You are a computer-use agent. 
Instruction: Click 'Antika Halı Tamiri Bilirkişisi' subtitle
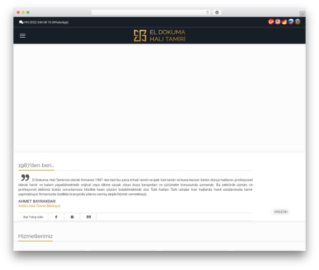[40, 206]
